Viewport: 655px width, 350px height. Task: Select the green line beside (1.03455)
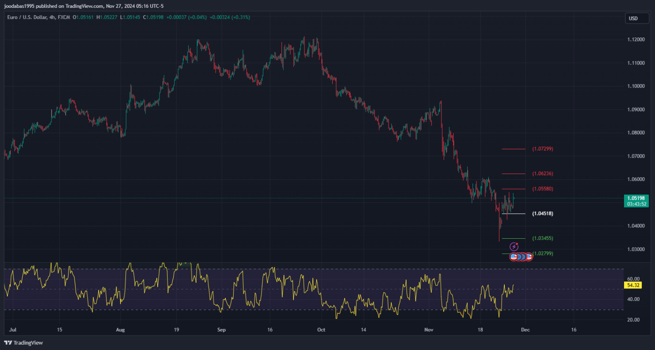click(514, 238)
